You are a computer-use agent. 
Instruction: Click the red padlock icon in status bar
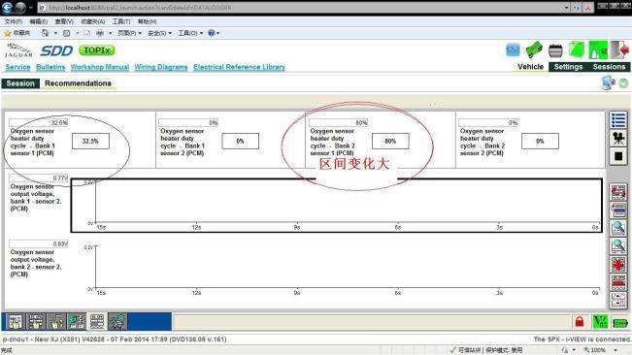pos(580,322)
